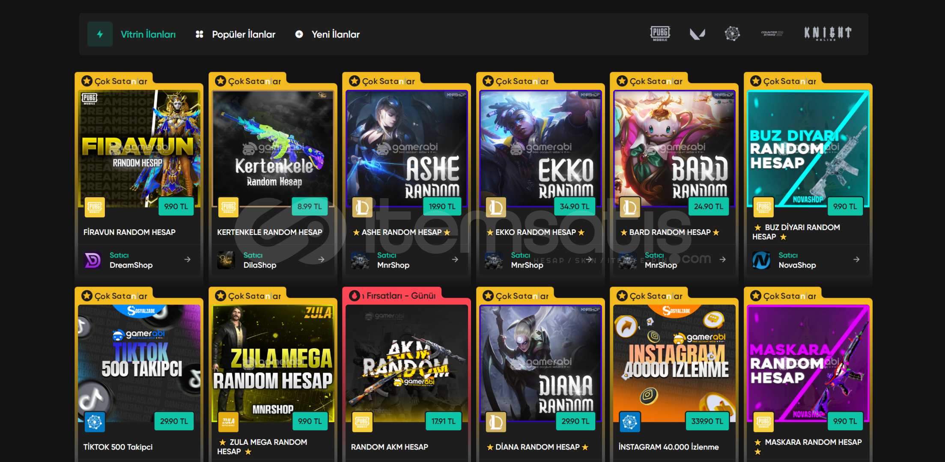
Task: Click the İNSTAGRAM 40.000 İzlenme title
Action: (668, 447)
